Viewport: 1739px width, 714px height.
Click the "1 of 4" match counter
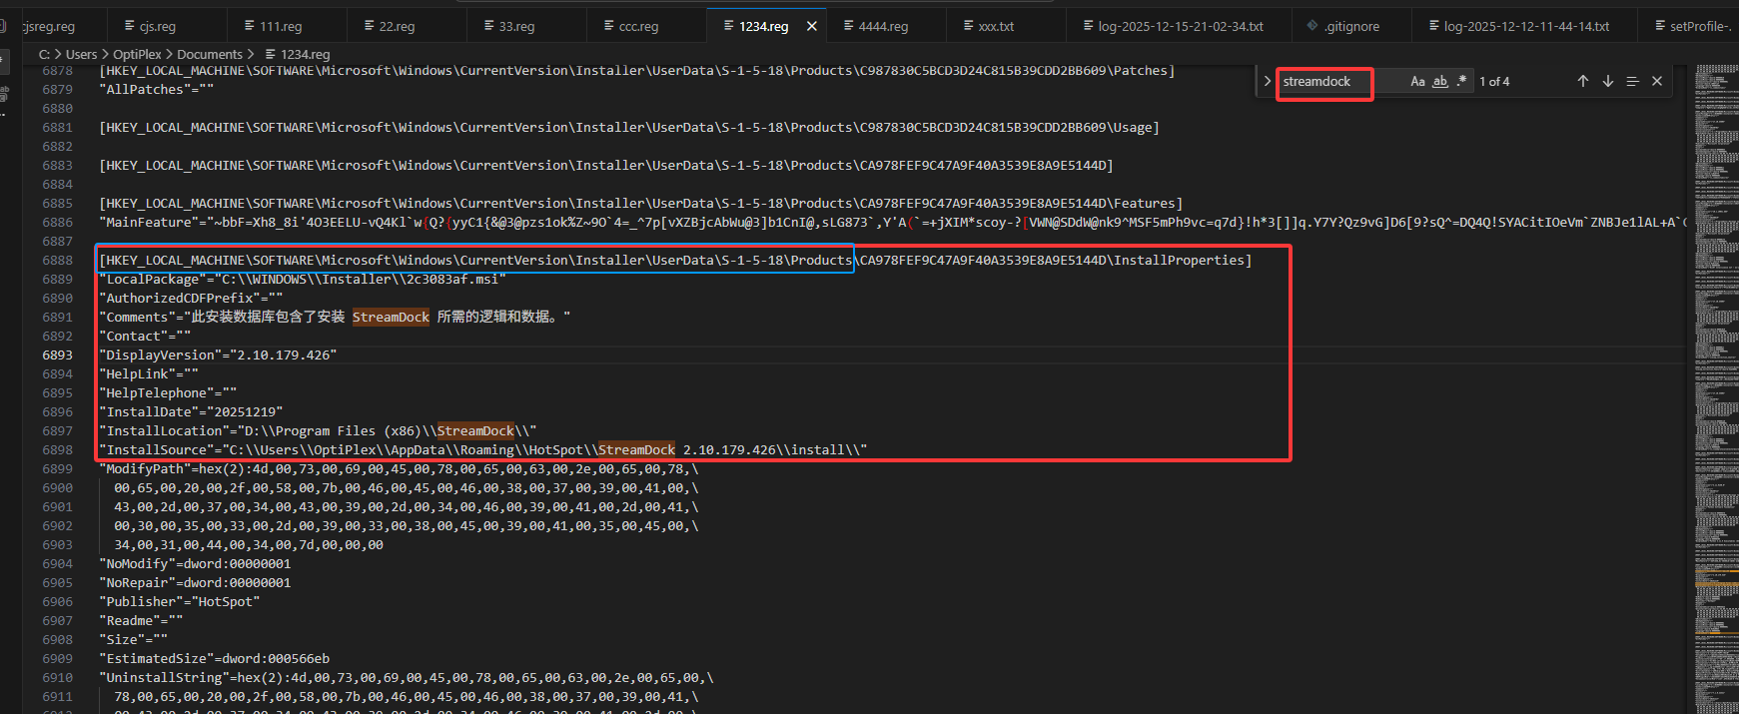pos(1494,82)
